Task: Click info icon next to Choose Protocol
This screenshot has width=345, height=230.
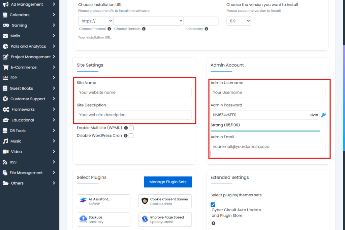Action: tap(109, 29)
